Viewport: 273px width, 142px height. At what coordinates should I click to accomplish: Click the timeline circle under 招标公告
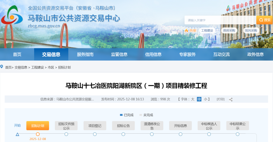(x=123, y=134)
